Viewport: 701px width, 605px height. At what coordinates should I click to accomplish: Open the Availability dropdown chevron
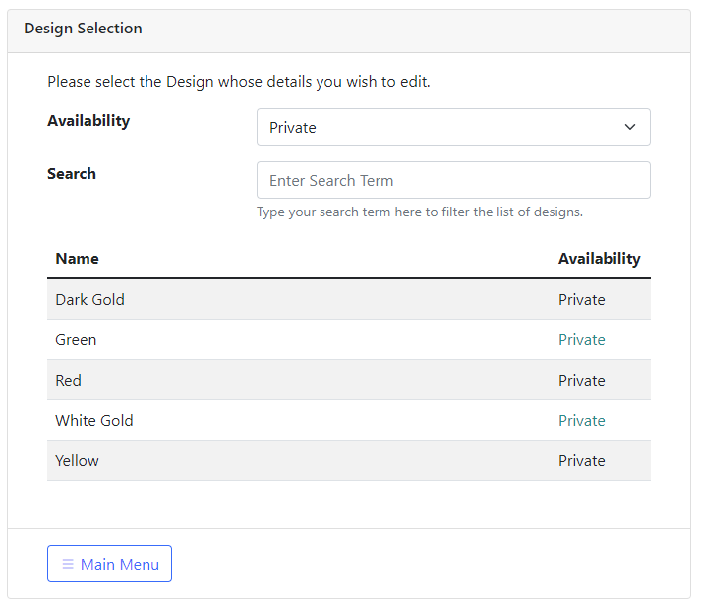[x=630, y=127]
